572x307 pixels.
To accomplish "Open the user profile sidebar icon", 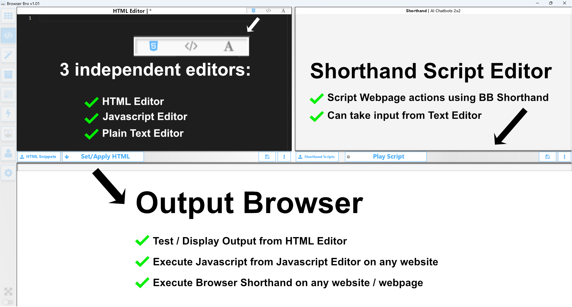I will 8,153.
